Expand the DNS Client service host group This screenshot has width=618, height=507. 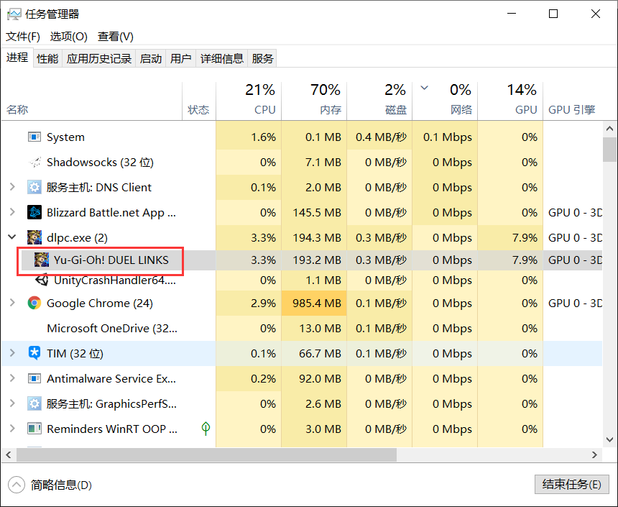(12, 187)
